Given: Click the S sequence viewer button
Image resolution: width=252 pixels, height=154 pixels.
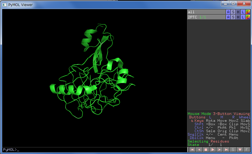Looking at the screenshot, I should 233,150.
